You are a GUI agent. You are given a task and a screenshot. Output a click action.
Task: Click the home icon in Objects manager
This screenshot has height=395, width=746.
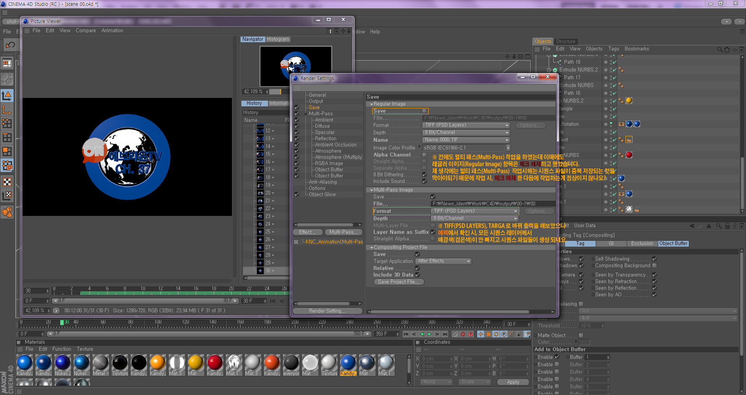[x=727, y=49]
